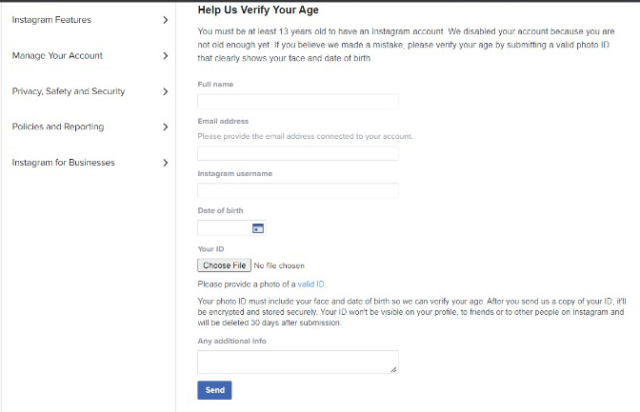The image size is (640, 412).
Task: Focus the Any additional info textarea
Action: click(298, 362)
